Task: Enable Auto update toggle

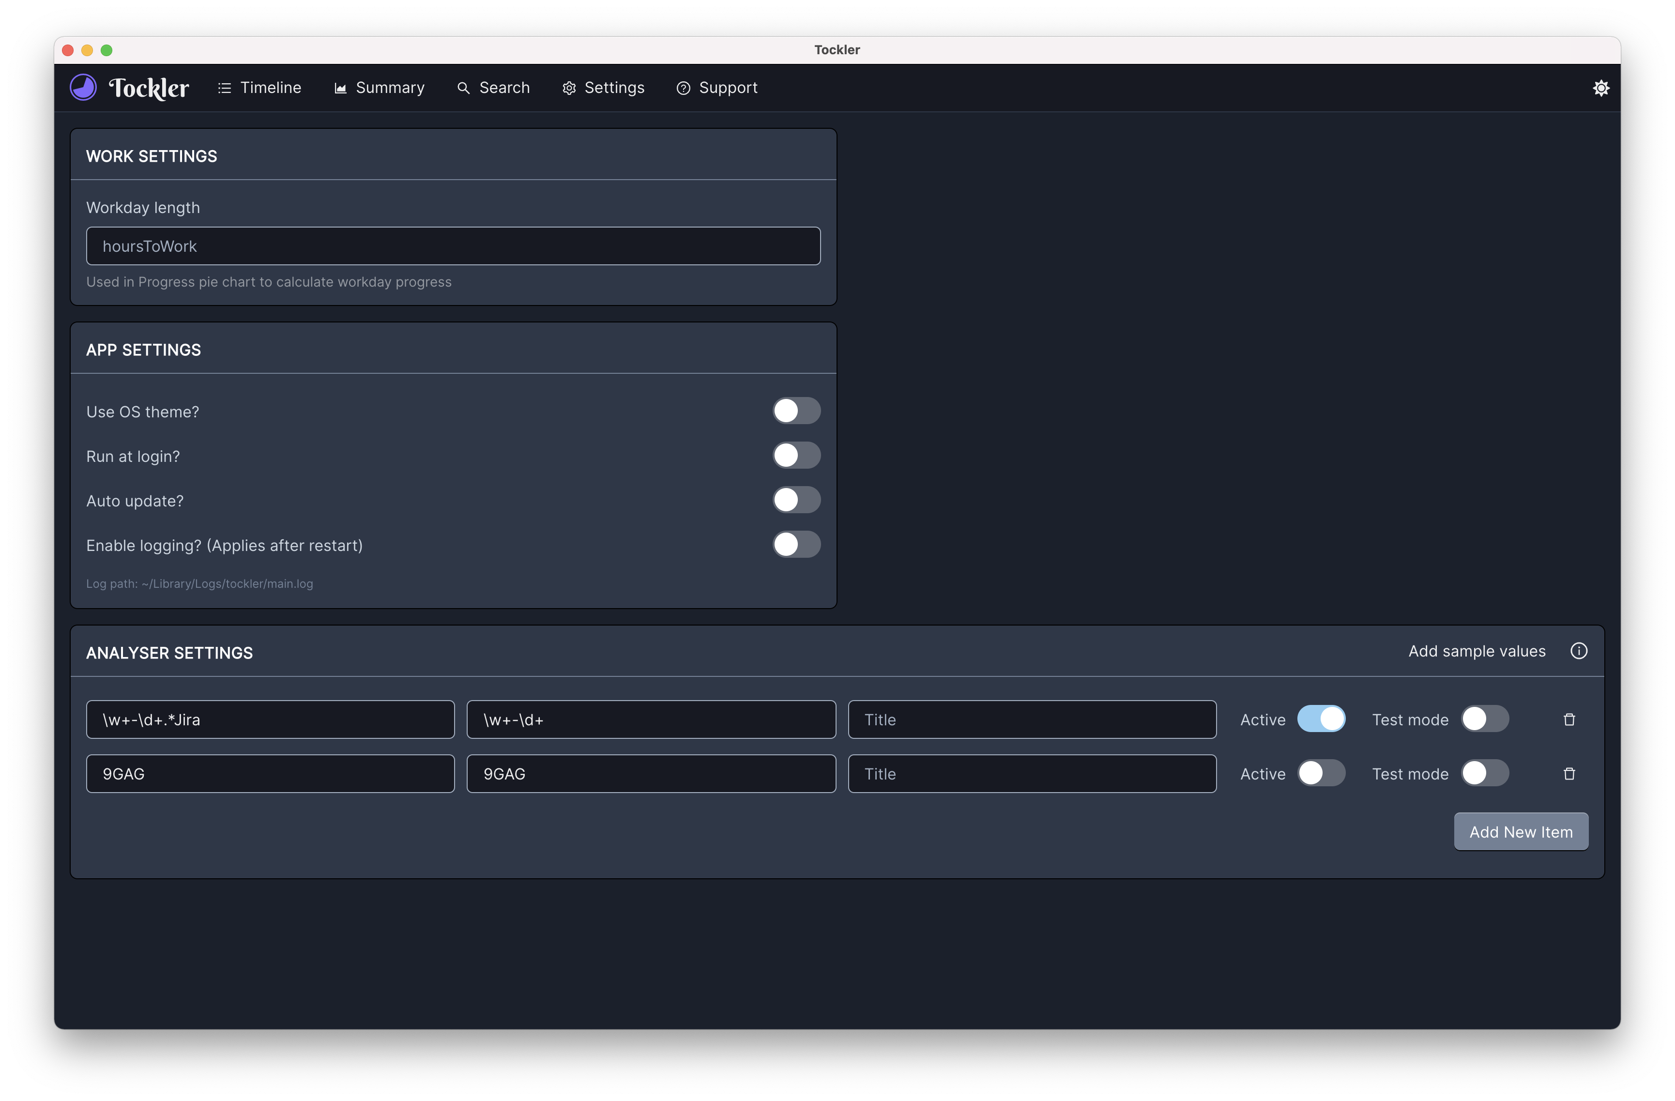Action: (796, 501)
